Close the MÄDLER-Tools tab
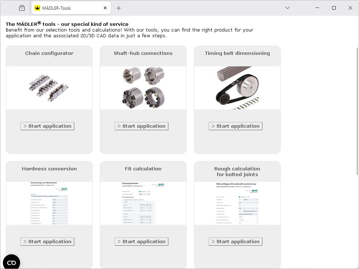Viewport: 359px width, 269px height. click(105, 8)
